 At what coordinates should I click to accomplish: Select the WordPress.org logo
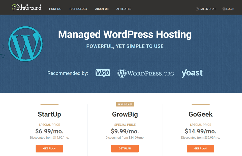tap(146, 73)
